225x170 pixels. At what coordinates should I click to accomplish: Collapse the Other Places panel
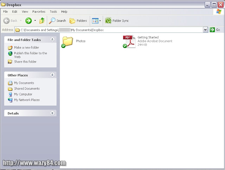click(x=52, y=75)
